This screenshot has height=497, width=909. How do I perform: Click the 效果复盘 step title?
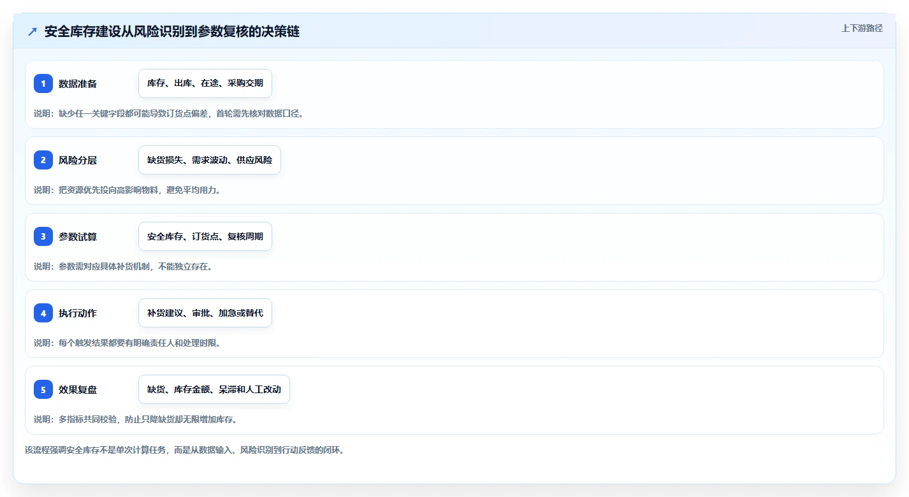pos(78,389)
